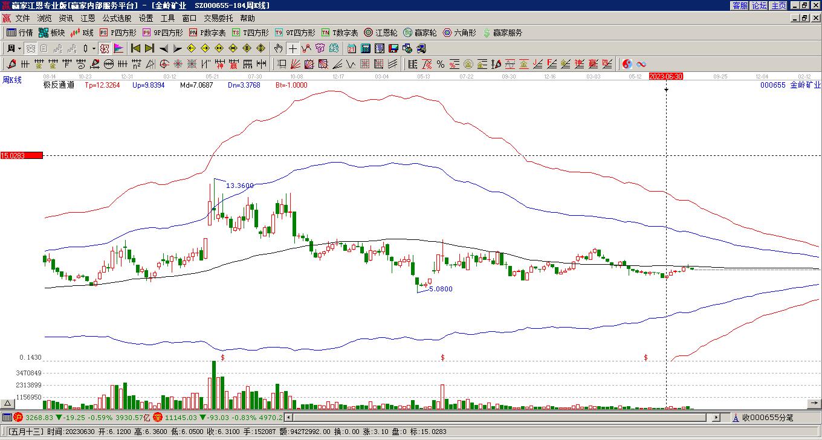Open the 资讯 menu
This screenshot has width=822, height=440.
point(66,19)
